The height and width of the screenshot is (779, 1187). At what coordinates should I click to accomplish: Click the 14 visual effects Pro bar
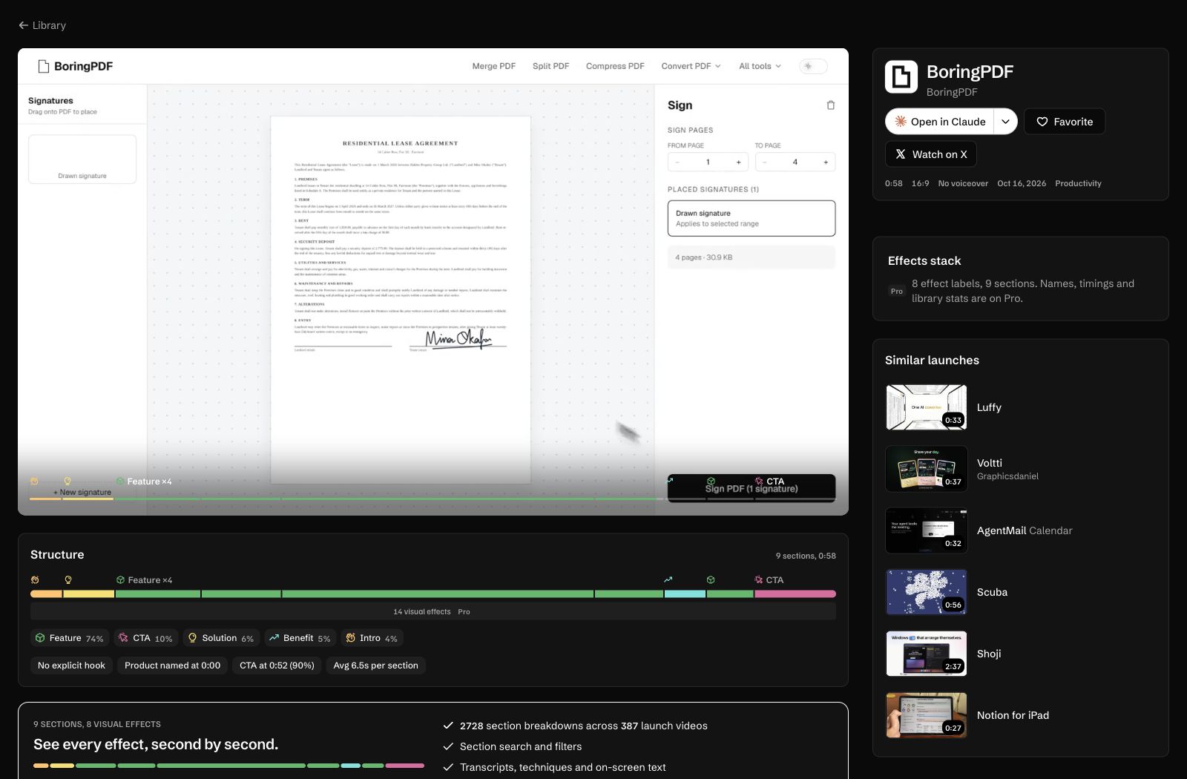(x=433, y=611)
